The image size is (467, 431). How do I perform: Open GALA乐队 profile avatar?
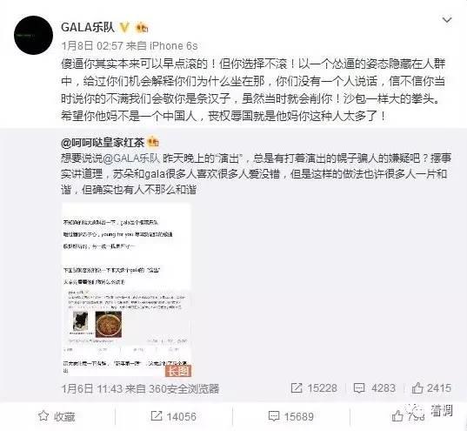tap(33, 35)
